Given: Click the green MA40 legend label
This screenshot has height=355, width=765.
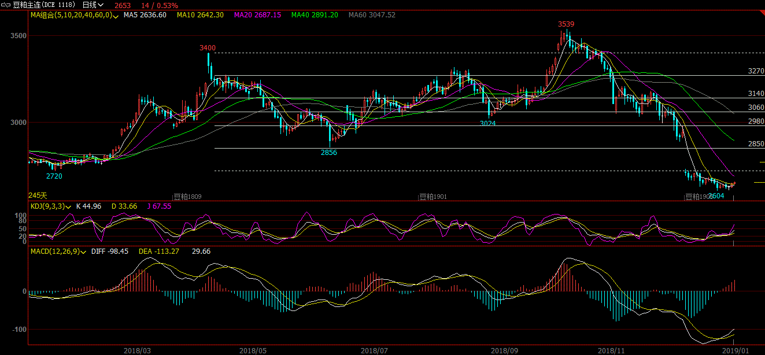Looking at the screenshot, I should [x=315, y=15].
